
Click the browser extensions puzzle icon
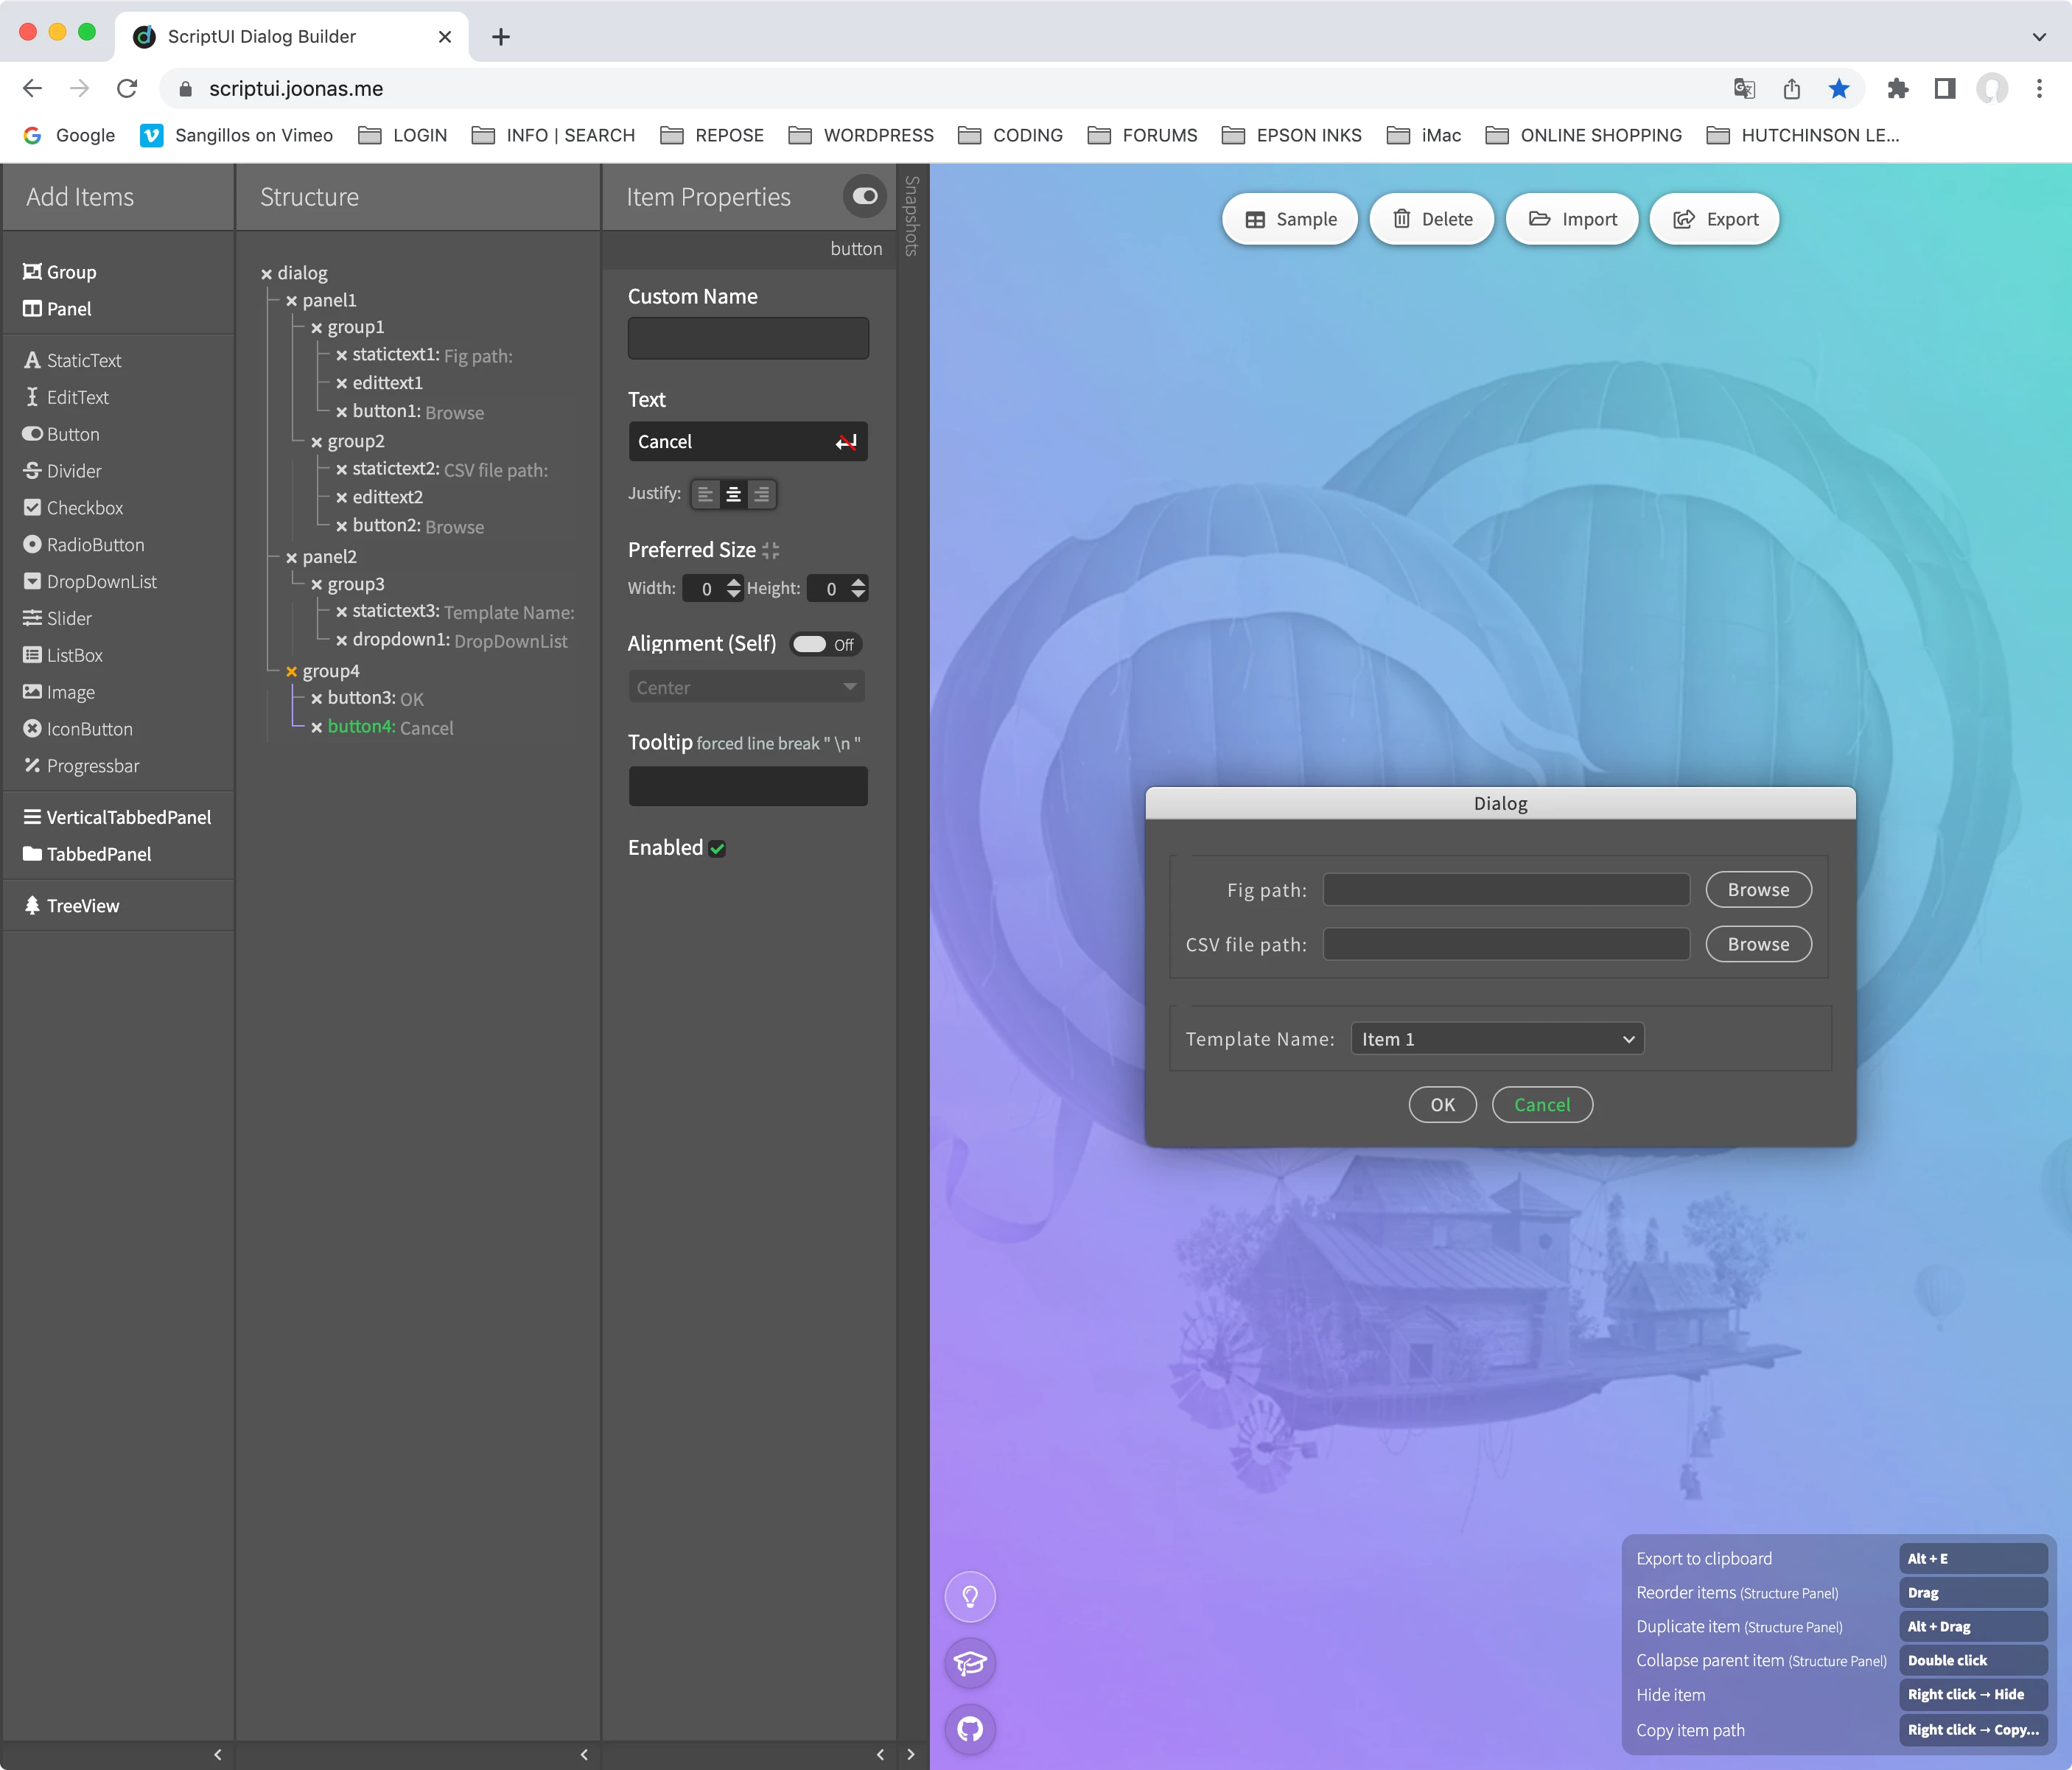click(1897, 89)
